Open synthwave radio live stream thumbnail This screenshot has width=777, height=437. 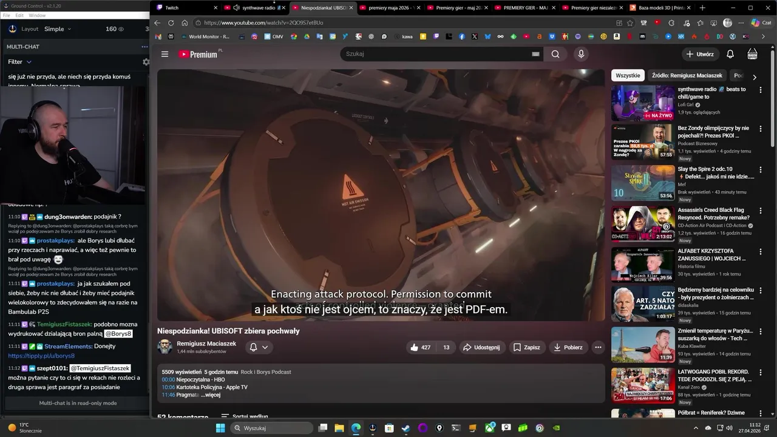click(643, 103)
